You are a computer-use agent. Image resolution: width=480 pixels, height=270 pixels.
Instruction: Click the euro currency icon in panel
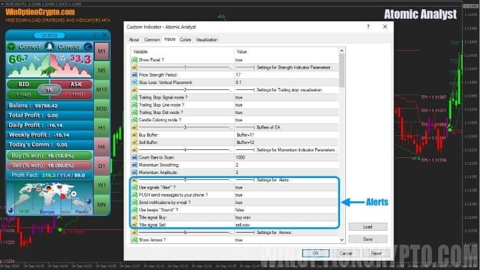tap(87, 47)
